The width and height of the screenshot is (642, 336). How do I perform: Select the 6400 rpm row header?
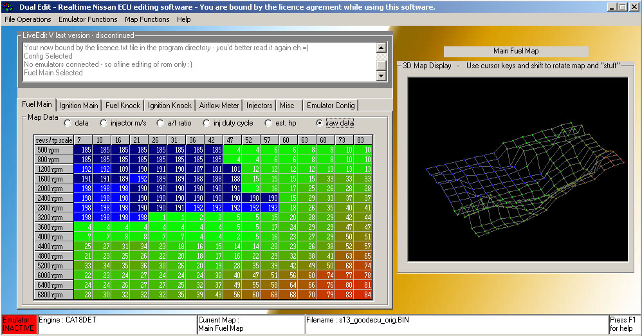pyautogui.click(x=54, y=285)
